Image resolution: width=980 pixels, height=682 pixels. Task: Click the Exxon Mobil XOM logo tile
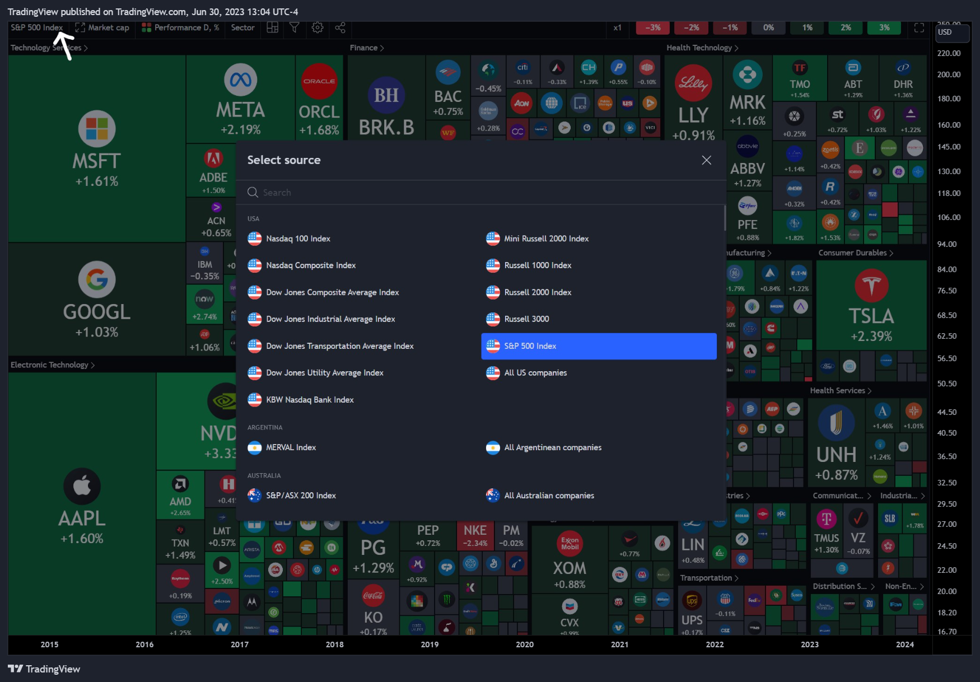point(570,544)
